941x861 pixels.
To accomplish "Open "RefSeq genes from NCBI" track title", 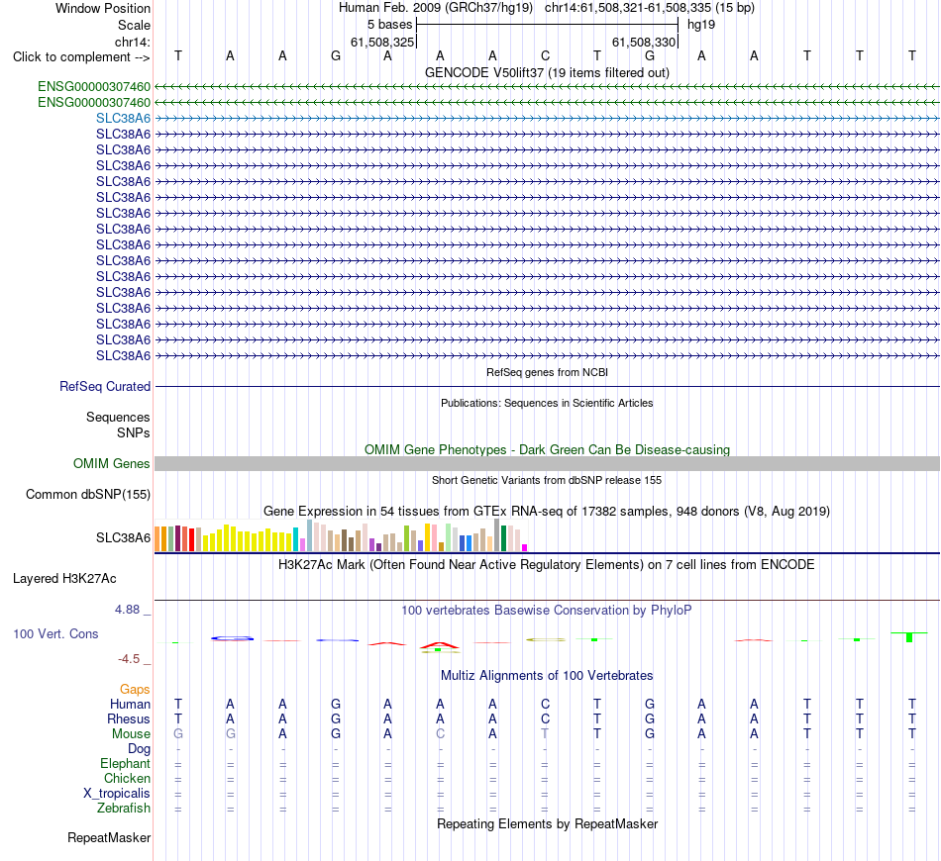I will (547, 372).
